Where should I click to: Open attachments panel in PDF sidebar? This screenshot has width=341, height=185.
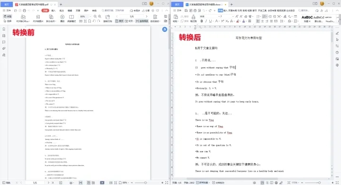click(4, 48)
